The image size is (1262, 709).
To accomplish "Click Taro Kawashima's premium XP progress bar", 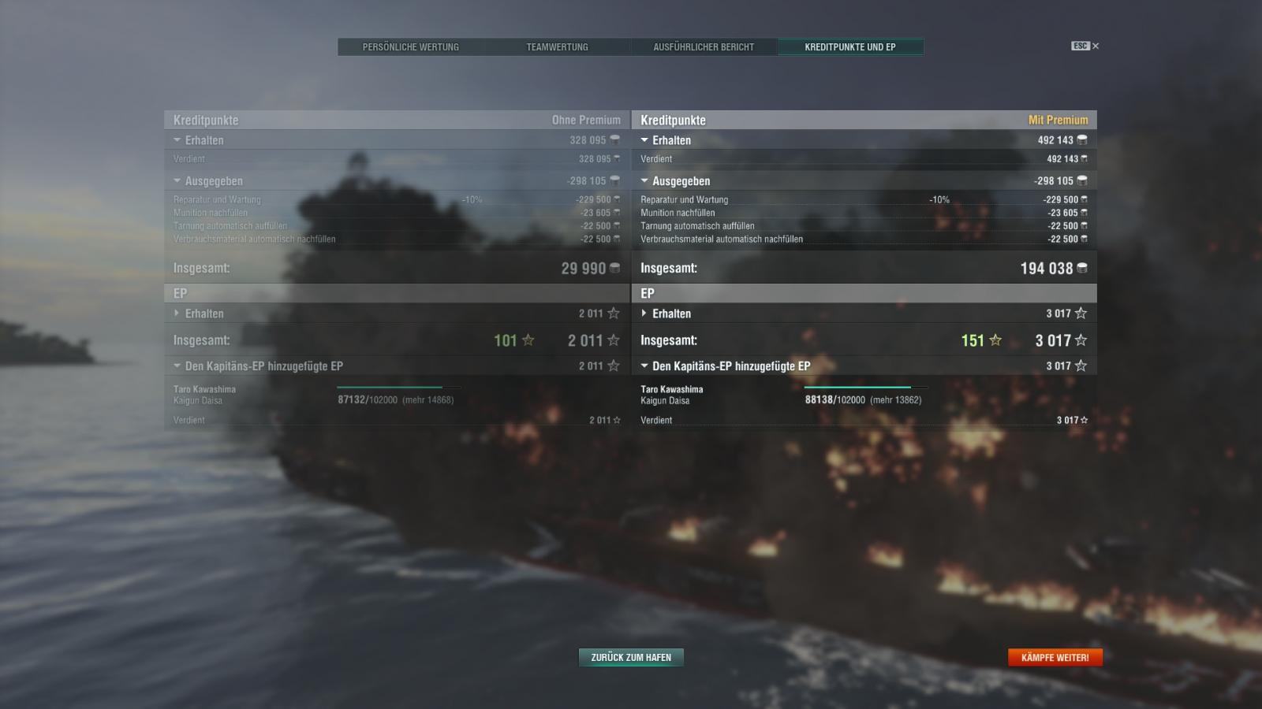I will pos(866,388).
